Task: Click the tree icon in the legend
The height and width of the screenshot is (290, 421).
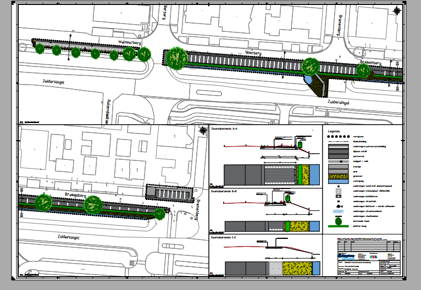Action: coord(338,222)
